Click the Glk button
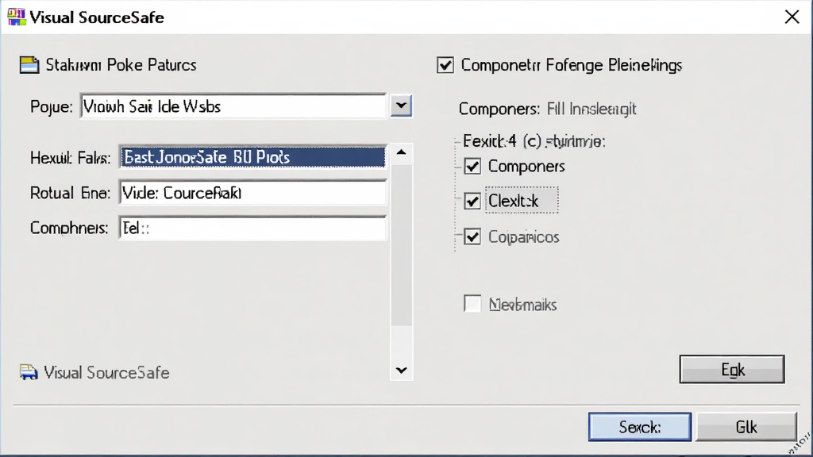Viewport: 813px width, 457px height. [746, 427]
